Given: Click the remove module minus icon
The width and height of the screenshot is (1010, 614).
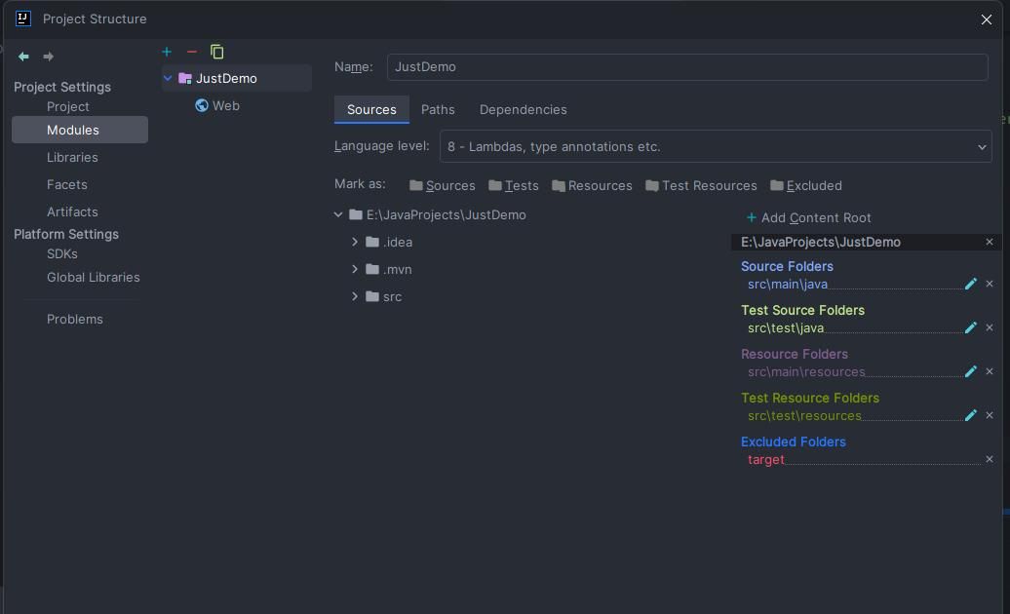Looking at the screenshot, I should [x=191, y=52].
